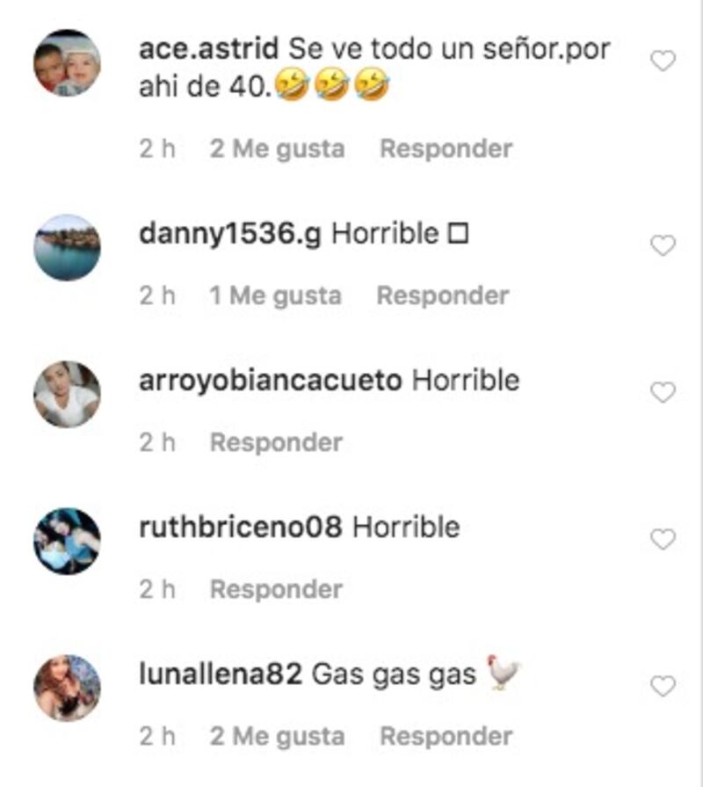Open the ruthbriceno08 username link

[241, 527]
